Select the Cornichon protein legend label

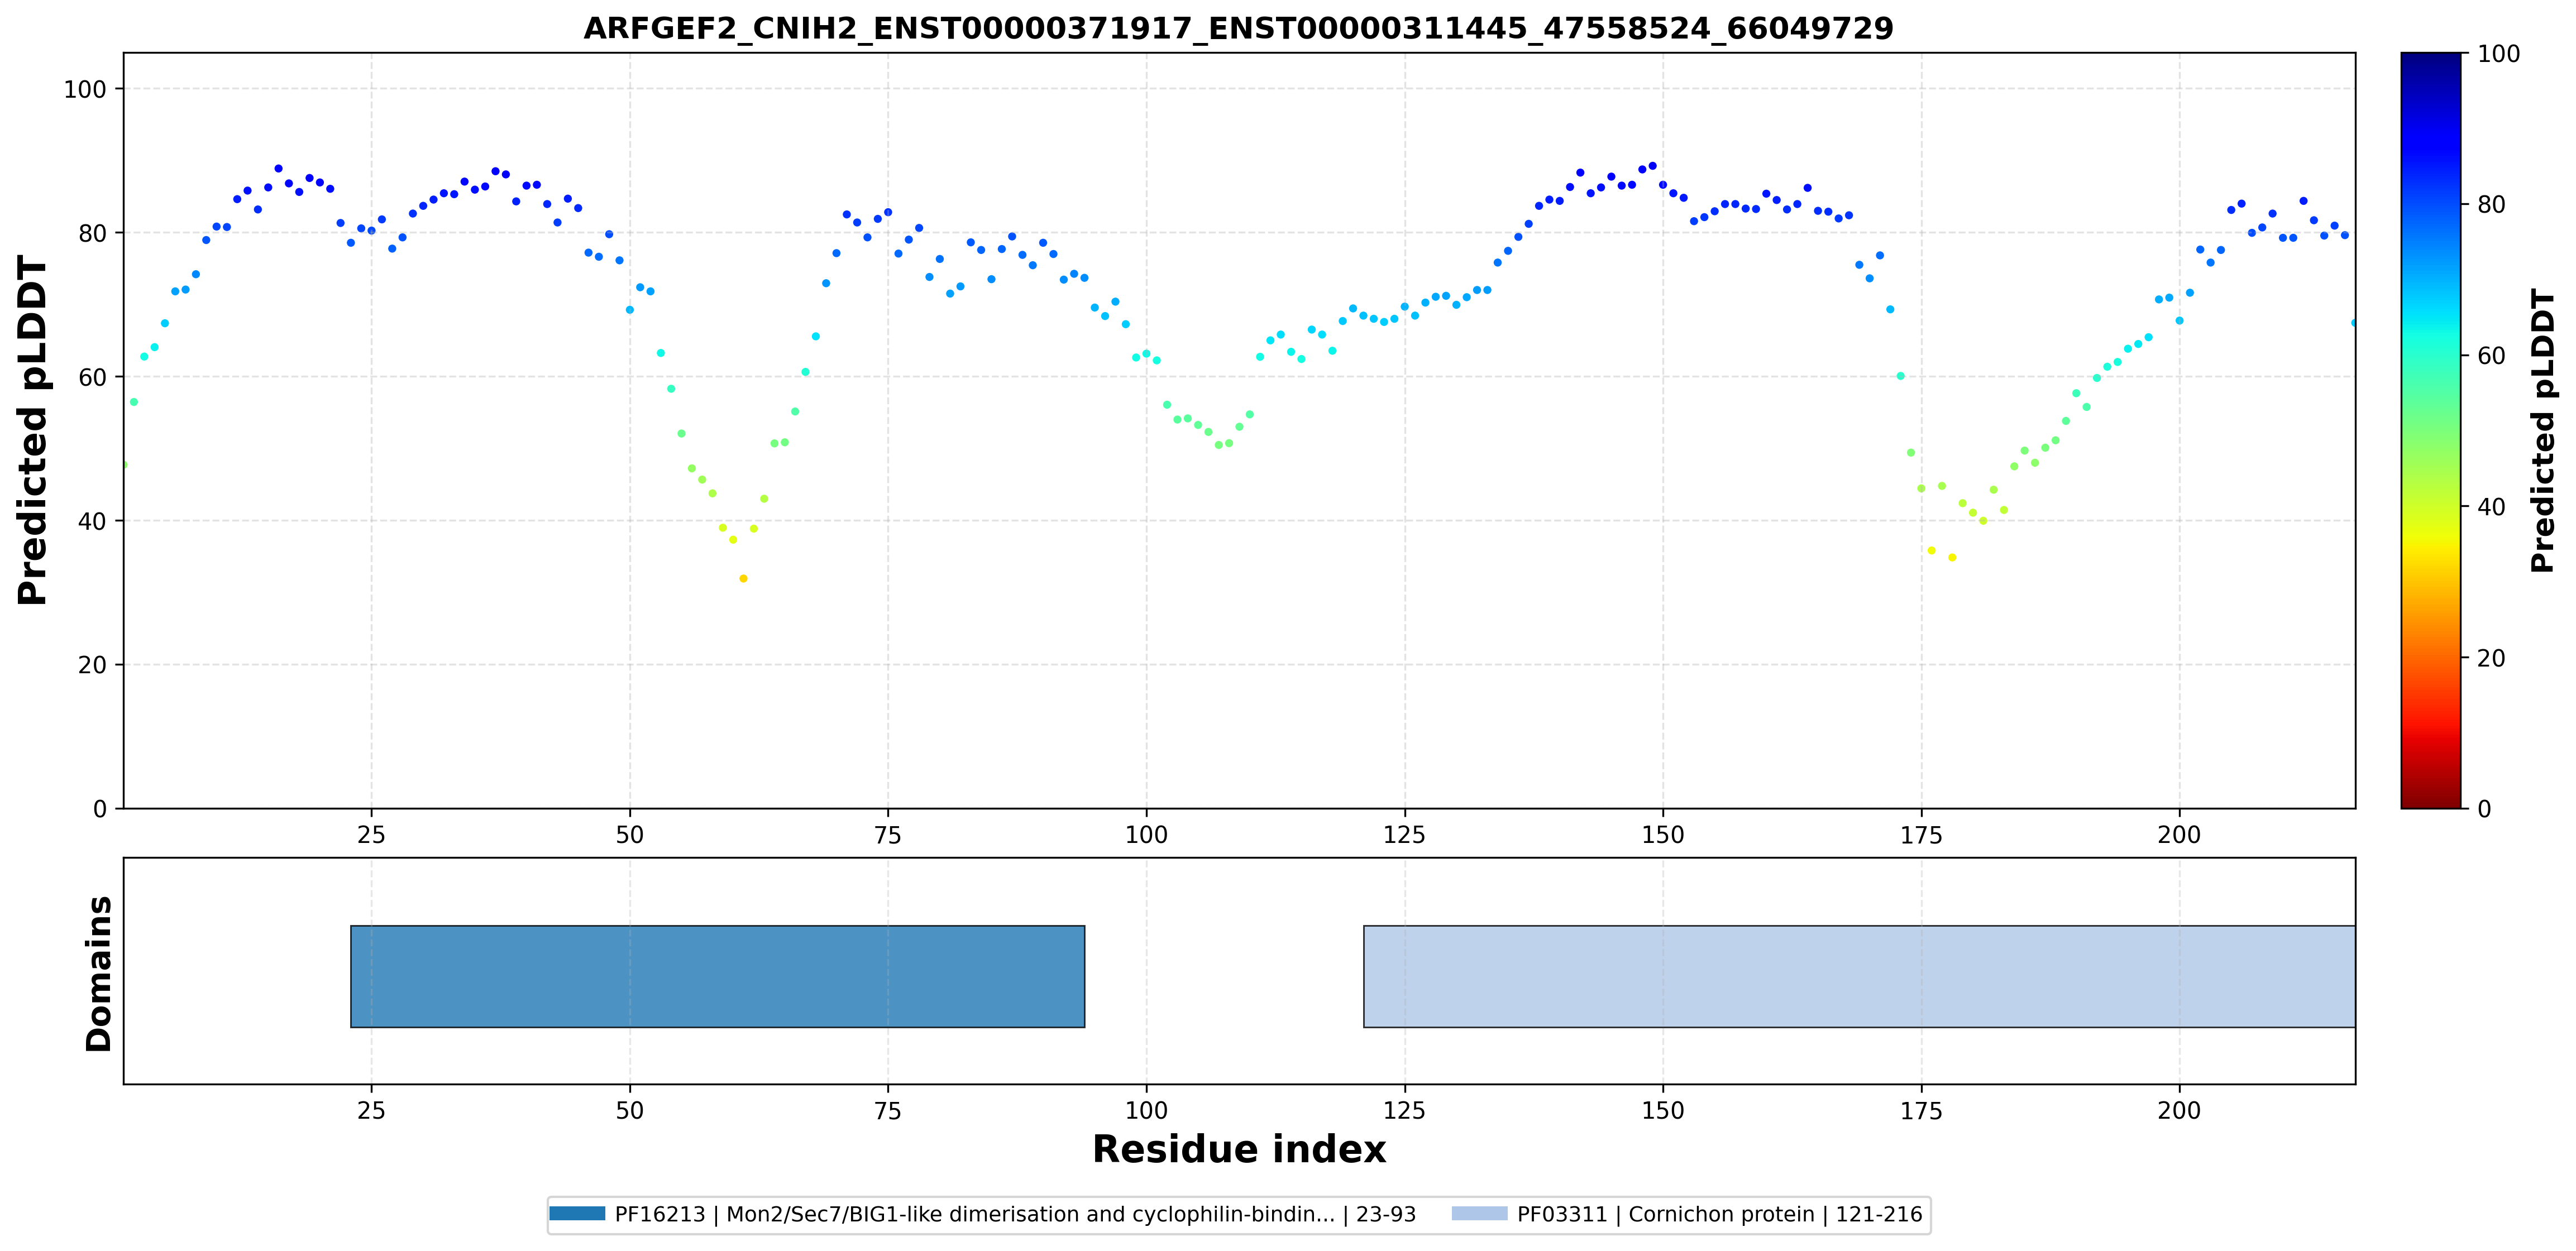[x=1720, y=1214]
